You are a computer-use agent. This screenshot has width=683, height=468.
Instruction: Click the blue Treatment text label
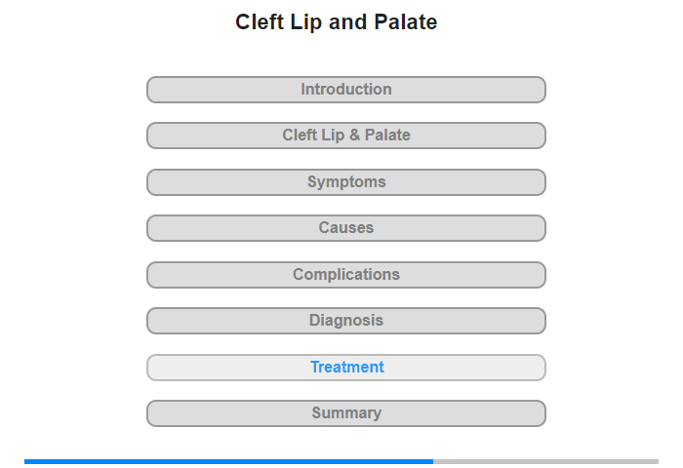(x=347, y=368)
